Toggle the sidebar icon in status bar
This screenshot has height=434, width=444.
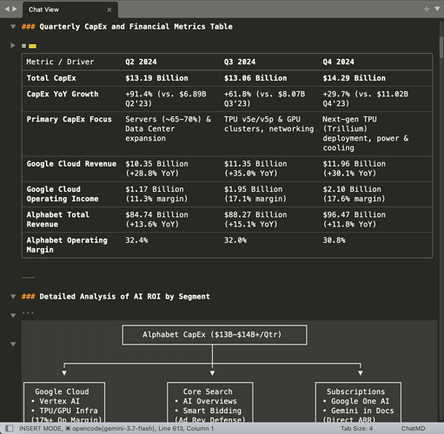click(x=9, y=428)
